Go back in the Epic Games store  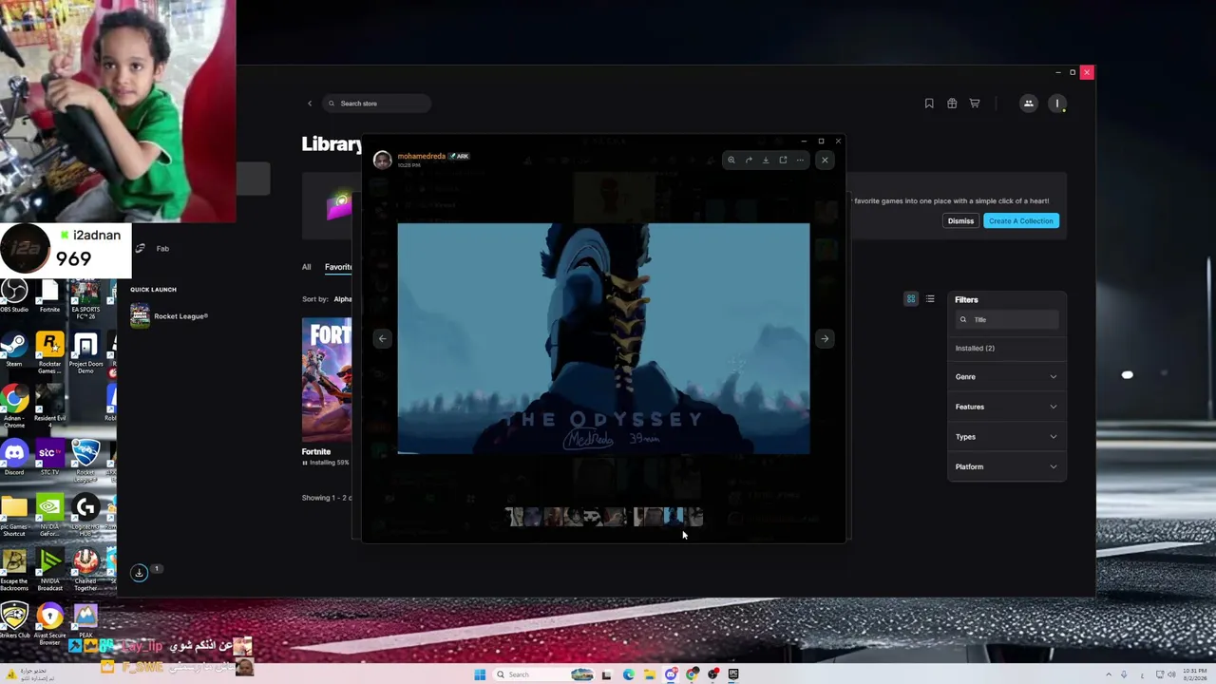(x=309, y=103)
